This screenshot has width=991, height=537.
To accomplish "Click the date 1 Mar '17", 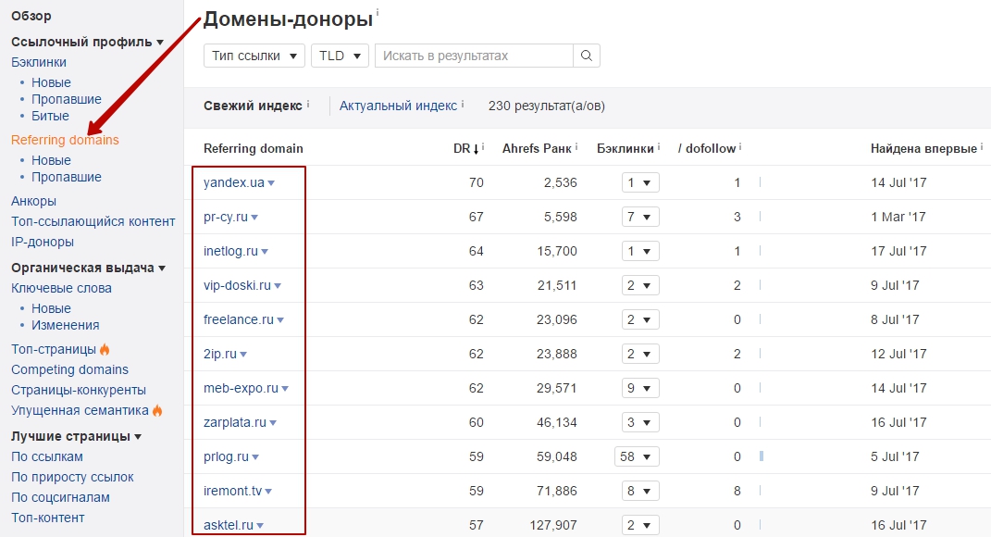I will point(898,217).
